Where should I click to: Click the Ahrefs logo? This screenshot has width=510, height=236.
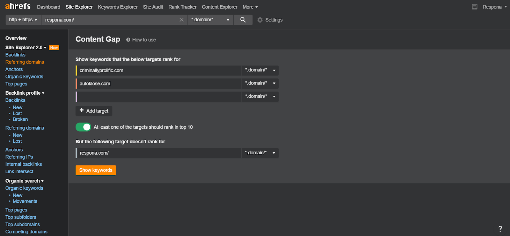coord(18,6)
